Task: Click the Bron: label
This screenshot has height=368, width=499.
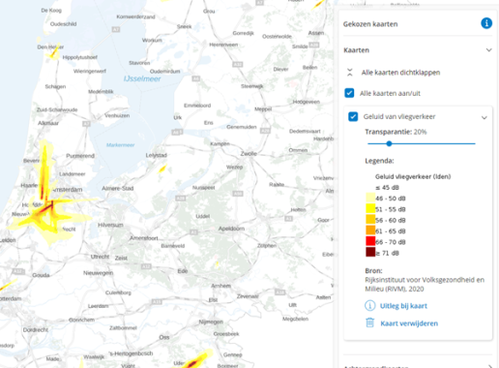Action: pyautogui.click(x=373, y=271)
